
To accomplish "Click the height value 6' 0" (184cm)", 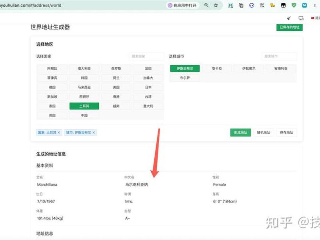I will tap(225, 202).
